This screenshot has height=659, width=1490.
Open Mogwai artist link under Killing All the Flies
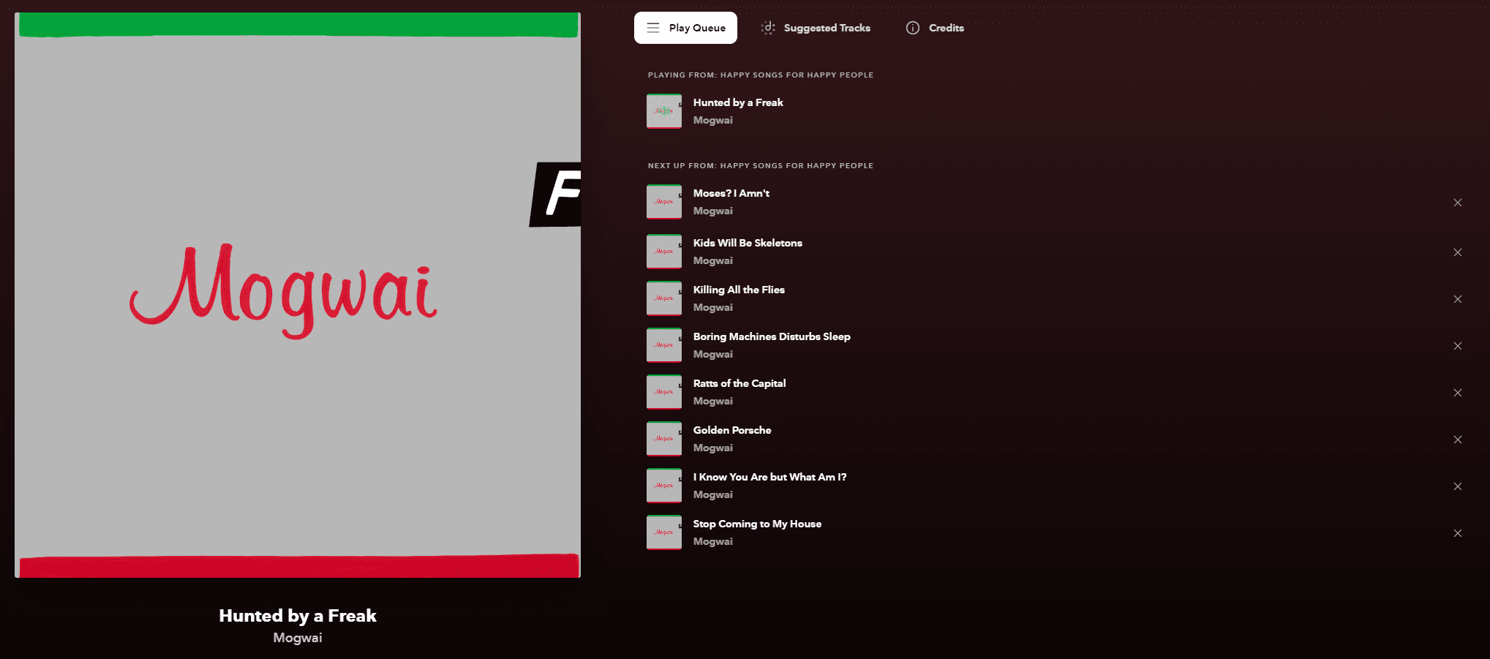coord(713,307)
